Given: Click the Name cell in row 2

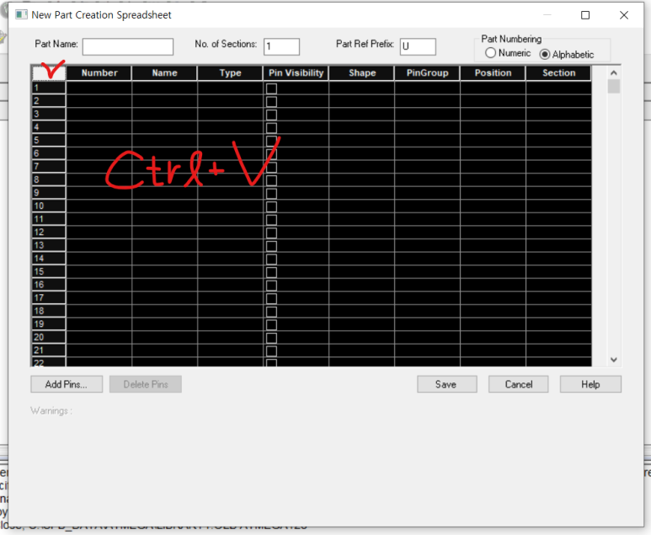Looking at the screenshot, I should point(164,101).
